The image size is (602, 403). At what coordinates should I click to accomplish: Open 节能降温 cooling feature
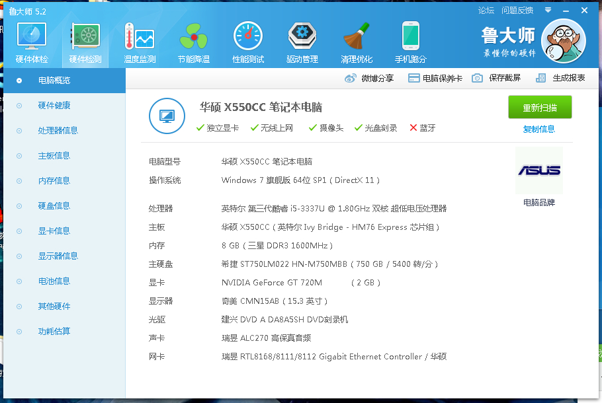click(193, 40)
